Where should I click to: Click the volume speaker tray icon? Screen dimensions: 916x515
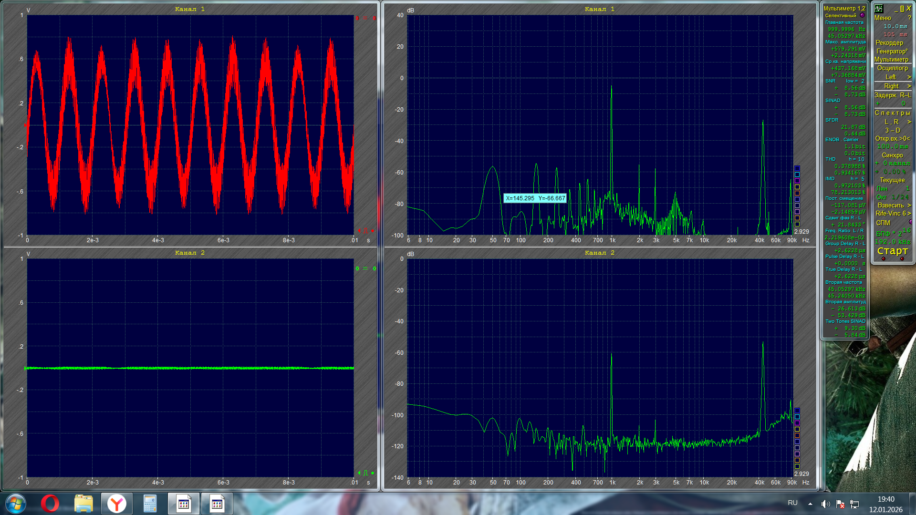click(825, 504)
